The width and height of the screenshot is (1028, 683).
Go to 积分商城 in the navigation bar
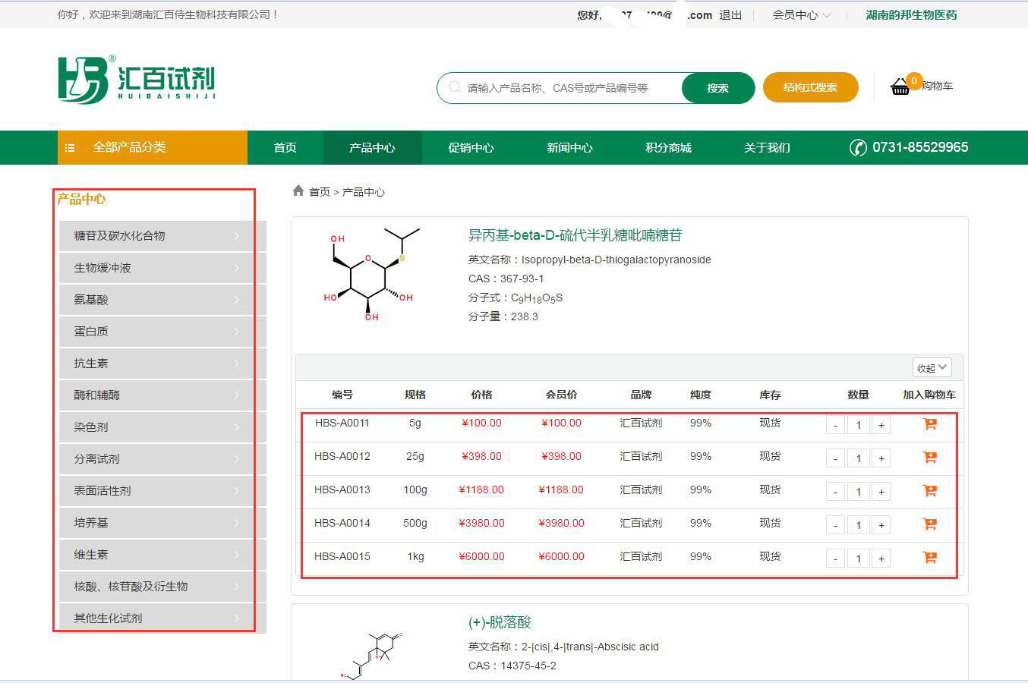[x=668, y=148]
